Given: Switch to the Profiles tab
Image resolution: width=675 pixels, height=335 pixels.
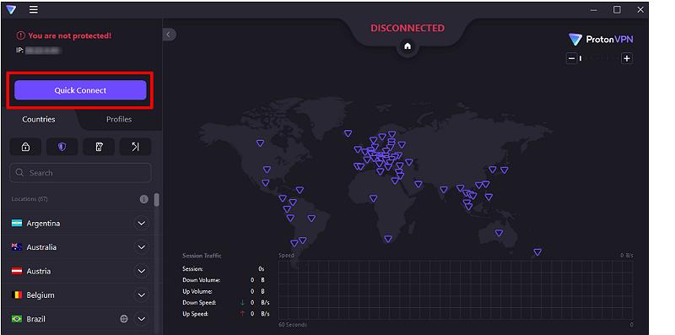Looking at the screenshot, I should (x=119, y=119).
